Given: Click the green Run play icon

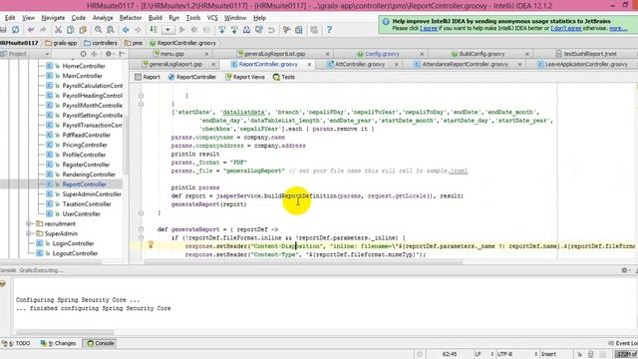Looking at the screenshot, I should coord(181,30).
